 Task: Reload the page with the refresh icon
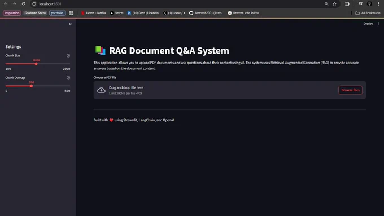point(24,4)
